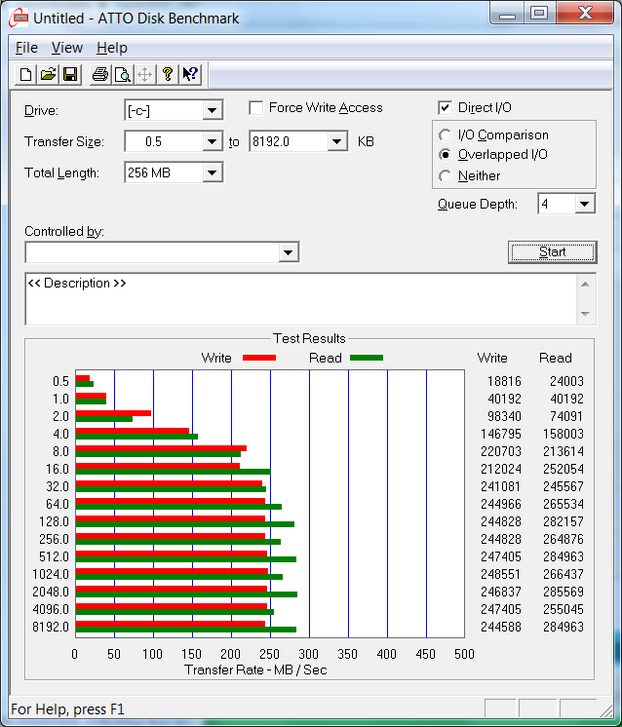This screenshot has height=727, width=622.
Task: Click the New document toolbar icon
Action: [26, 74]
